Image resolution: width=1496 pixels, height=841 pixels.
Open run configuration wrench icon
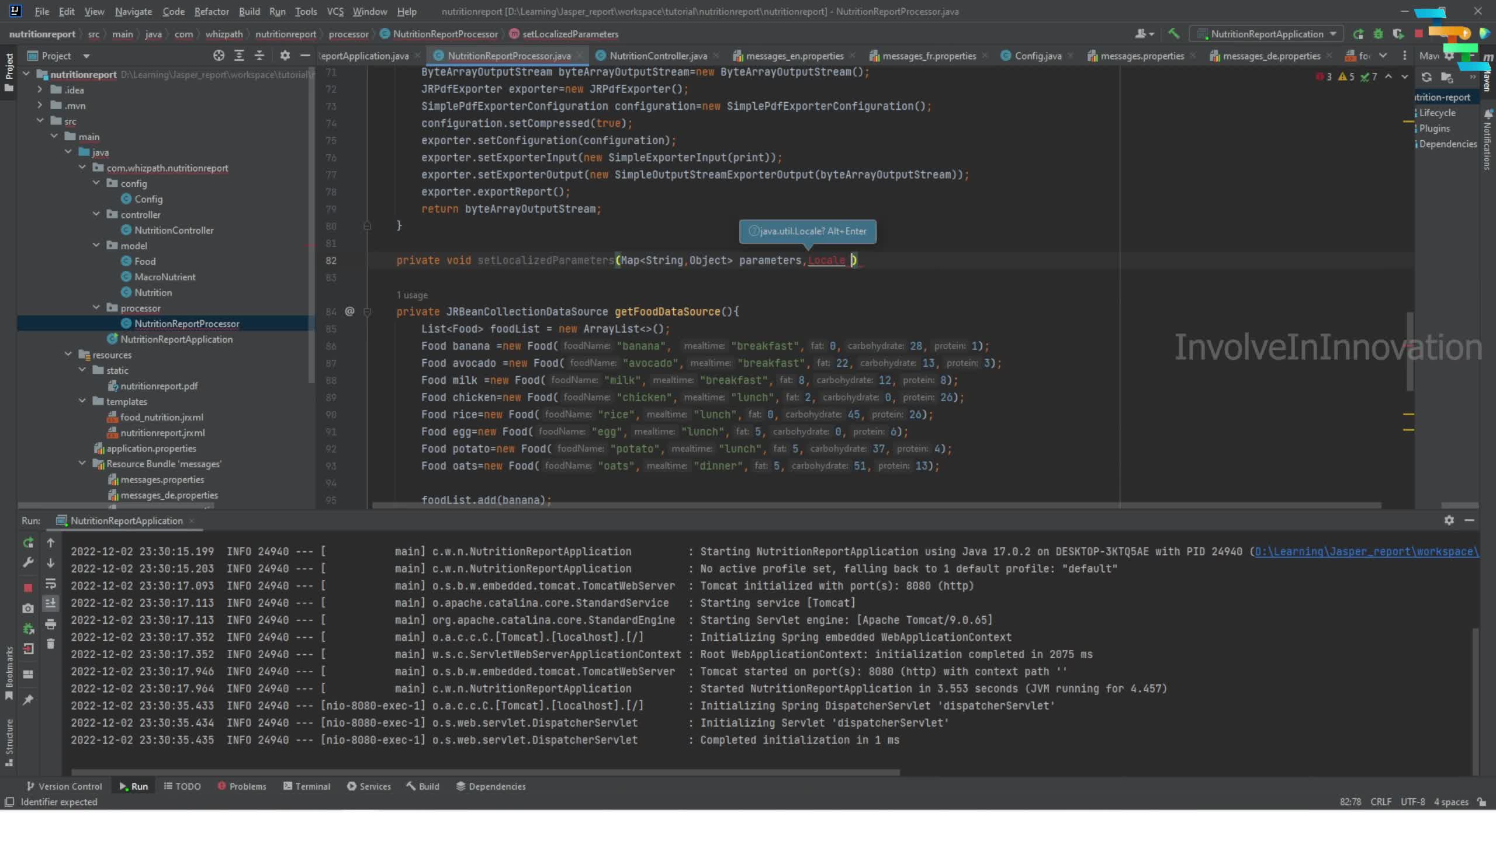click(27, 562)
